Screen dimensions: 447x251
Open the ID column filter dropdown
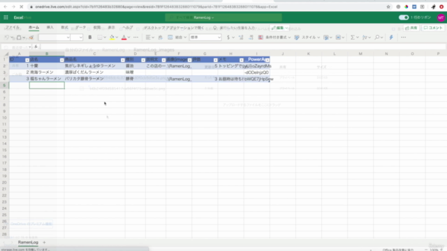click(x=27, y=60)
